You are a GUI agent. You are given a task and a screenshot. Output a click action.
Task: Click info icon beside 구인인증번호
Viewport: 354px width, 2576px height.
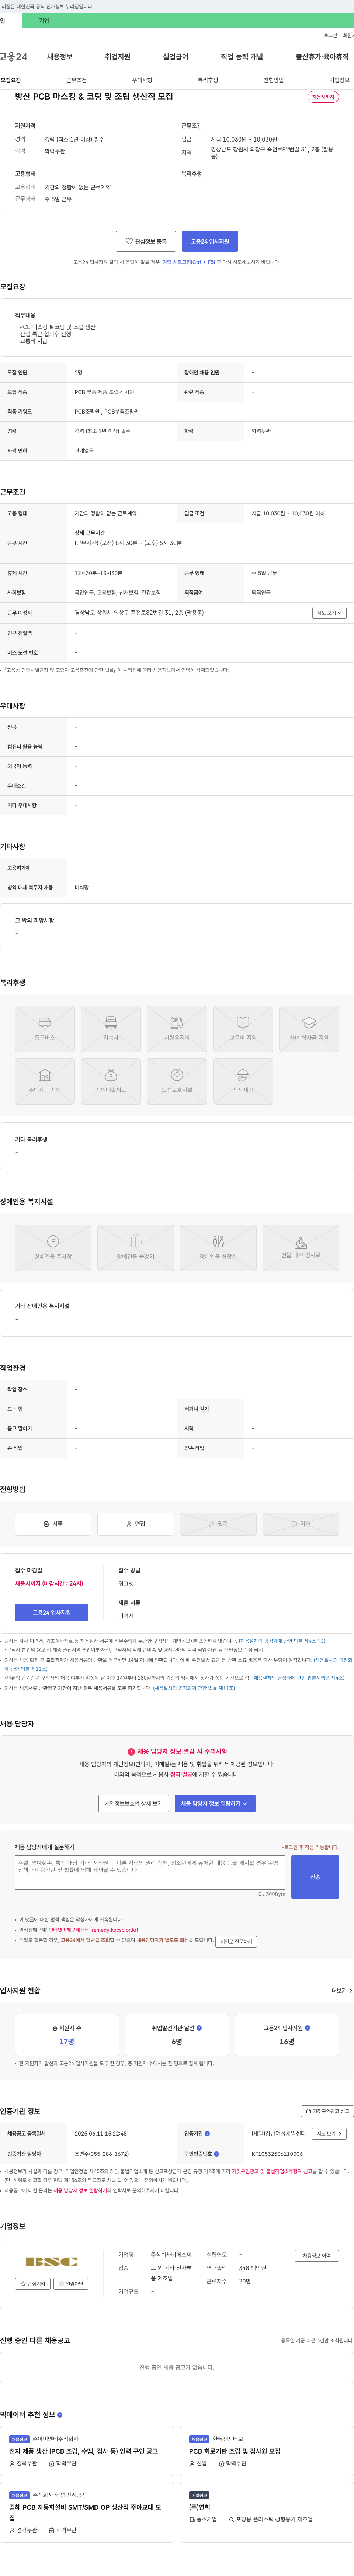point(217,2154)
